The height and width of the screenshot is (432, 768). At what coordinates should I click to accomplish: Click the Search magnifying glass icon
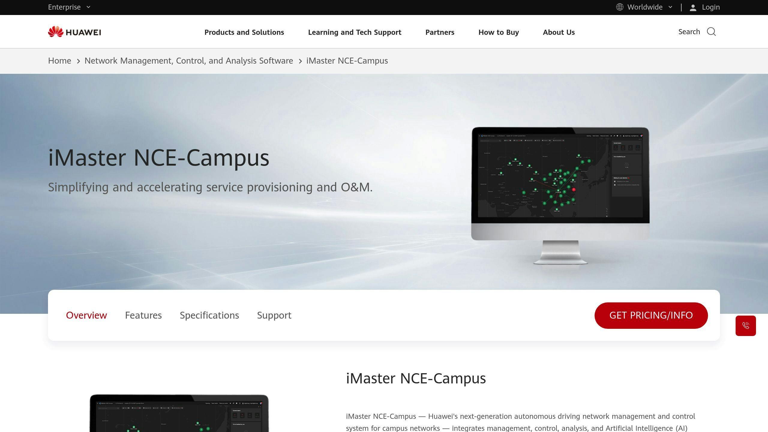click(712, 31)
